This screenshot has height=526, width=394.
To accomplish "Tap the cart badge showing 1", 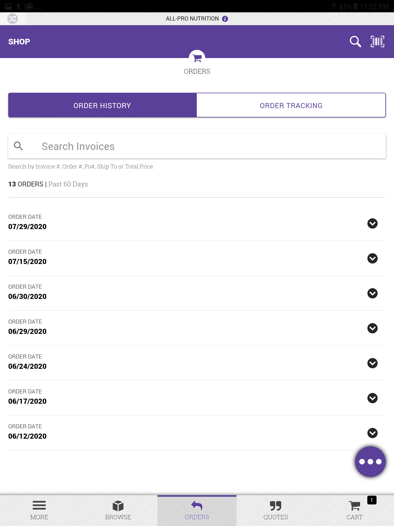I will (372, 500).
